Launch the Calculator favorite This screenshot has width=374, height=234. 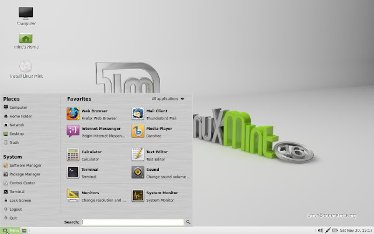click(x=95, y=155)
